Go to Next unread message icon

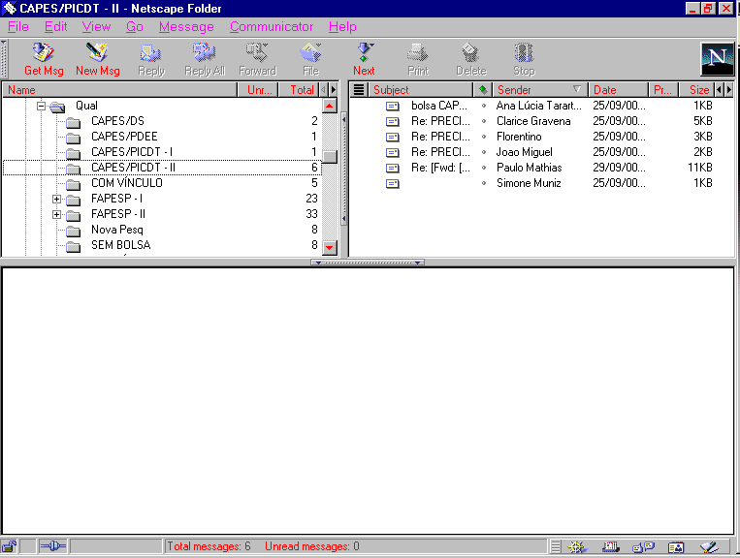(363, 52)
